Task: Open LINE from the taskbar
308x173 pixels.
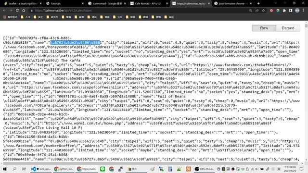Action: 103,169
